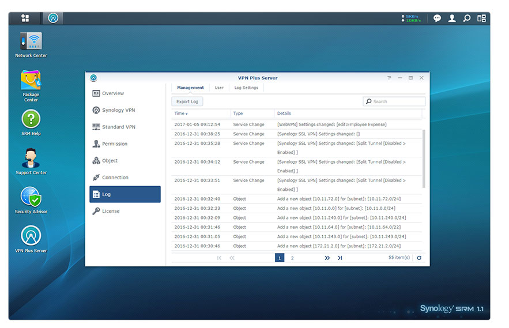Open Overview section in sidebar
Image resolution: width=509 pixels, height=328 pixels.
125,93
